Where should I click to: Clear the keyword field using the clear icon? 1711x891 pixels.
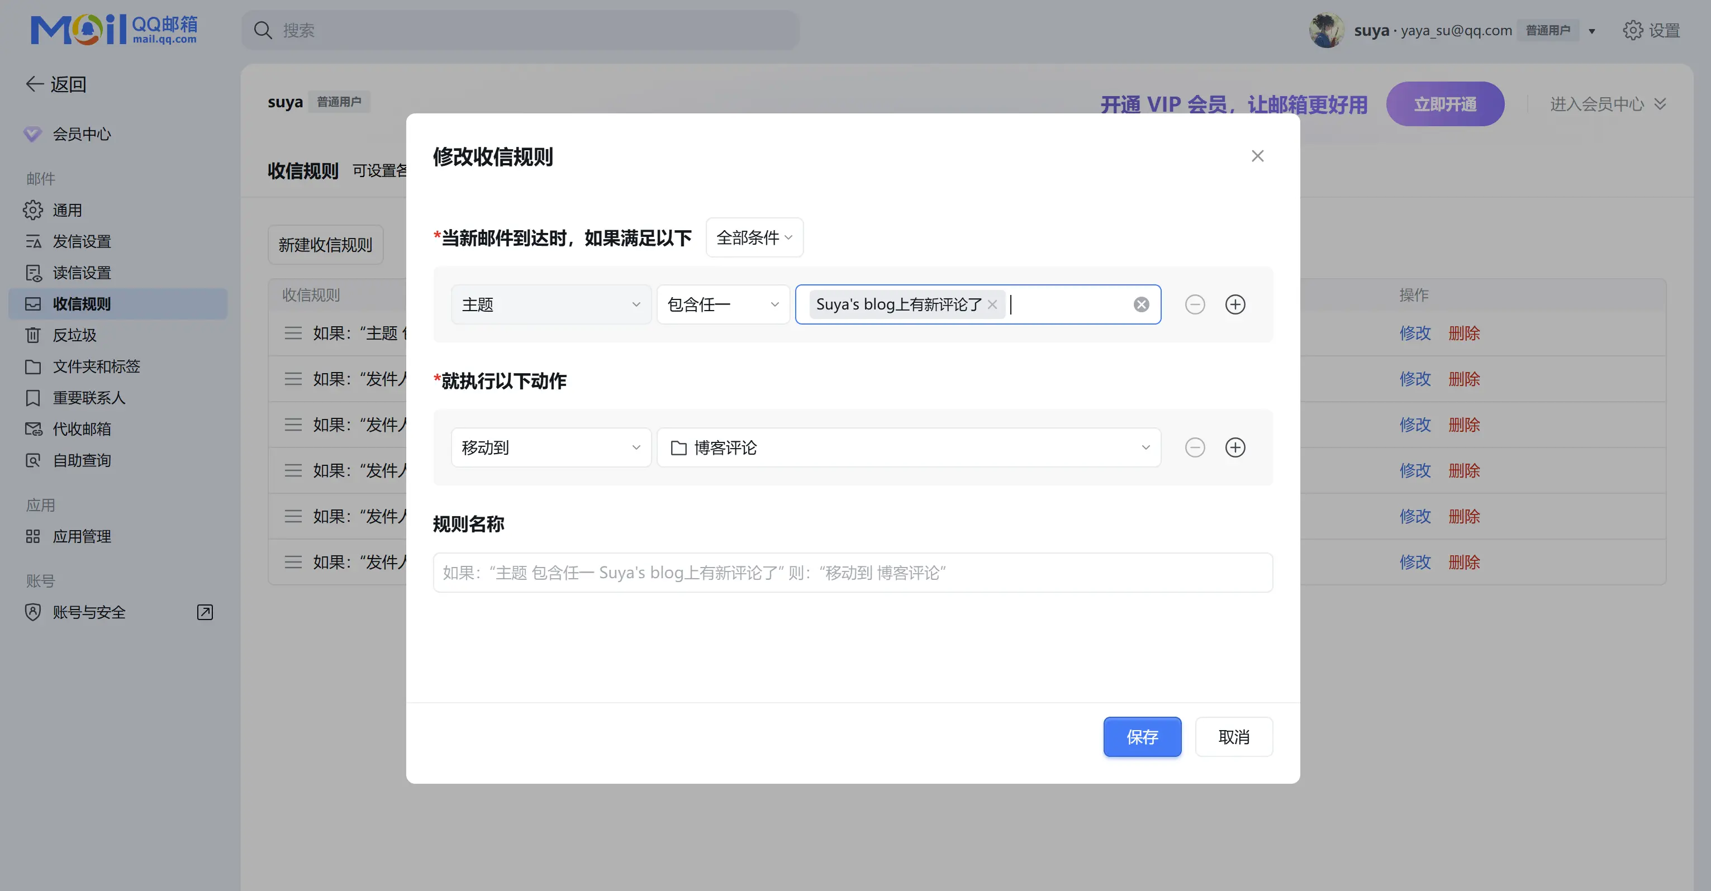tap(1141, 304)
